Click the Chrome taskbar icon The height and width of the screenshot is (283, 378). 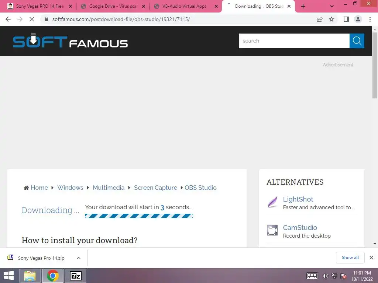pyautogui.click(x=53, y=276)
